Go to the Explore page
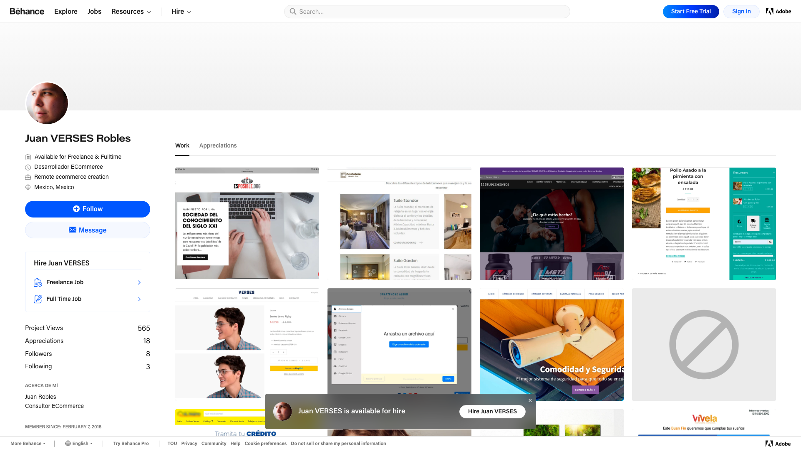Screen dimensions: 801x450 [66, 11]
